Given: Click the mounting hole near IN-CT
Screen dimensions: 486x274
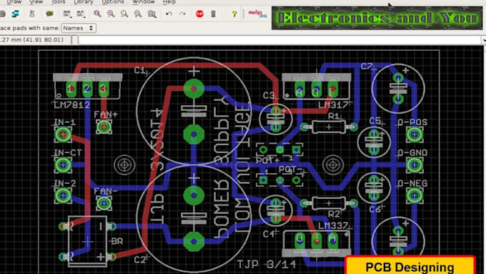Looking at the screenshot, I should [x=124, y=165].
